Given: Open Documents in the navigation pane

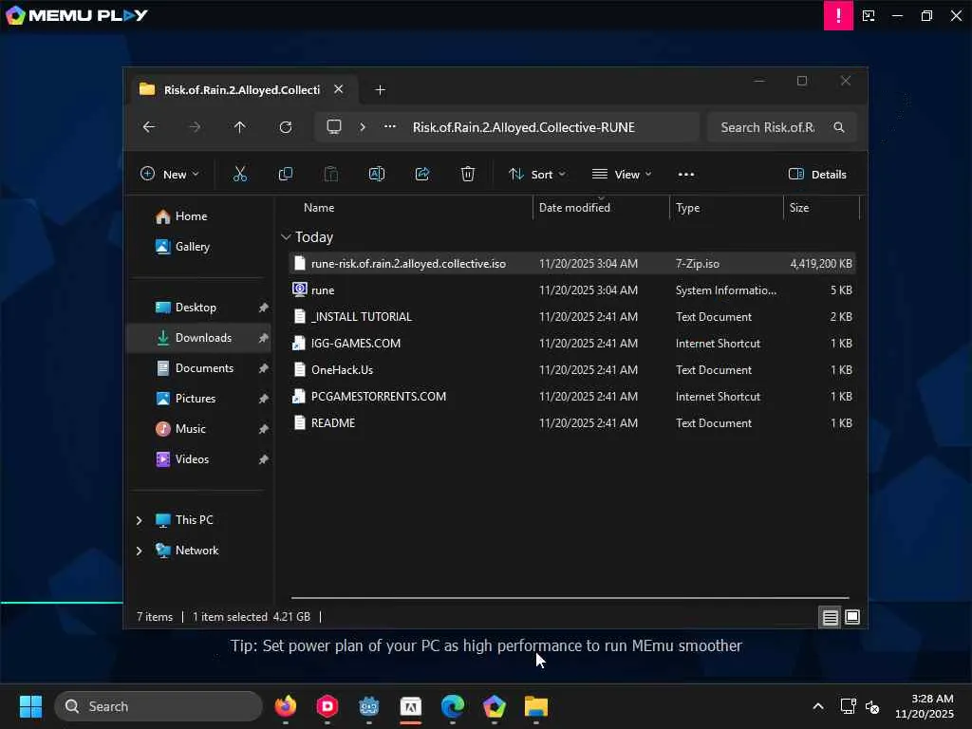Looking at the screenshot, I should click(x=204, y=368).
